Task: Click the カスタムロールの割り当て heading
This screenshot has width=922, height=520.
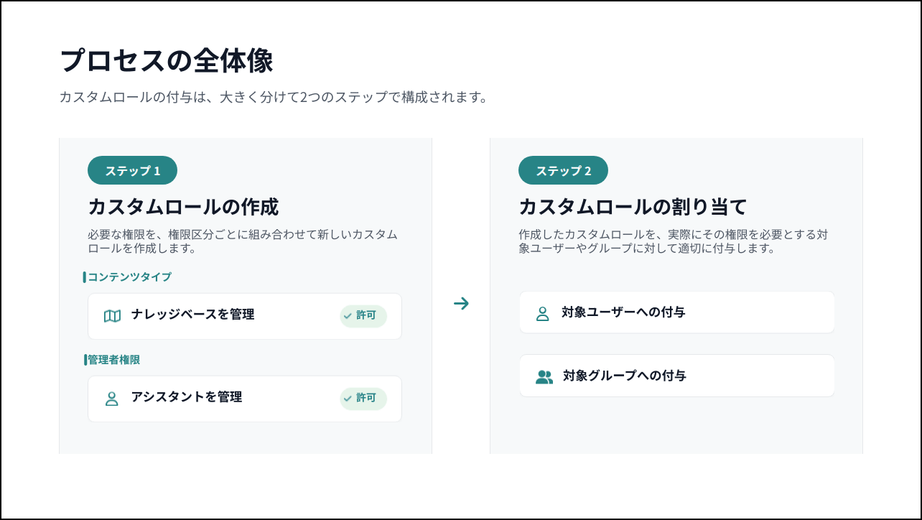Action: pyautogui.click(x=633, y=207)
